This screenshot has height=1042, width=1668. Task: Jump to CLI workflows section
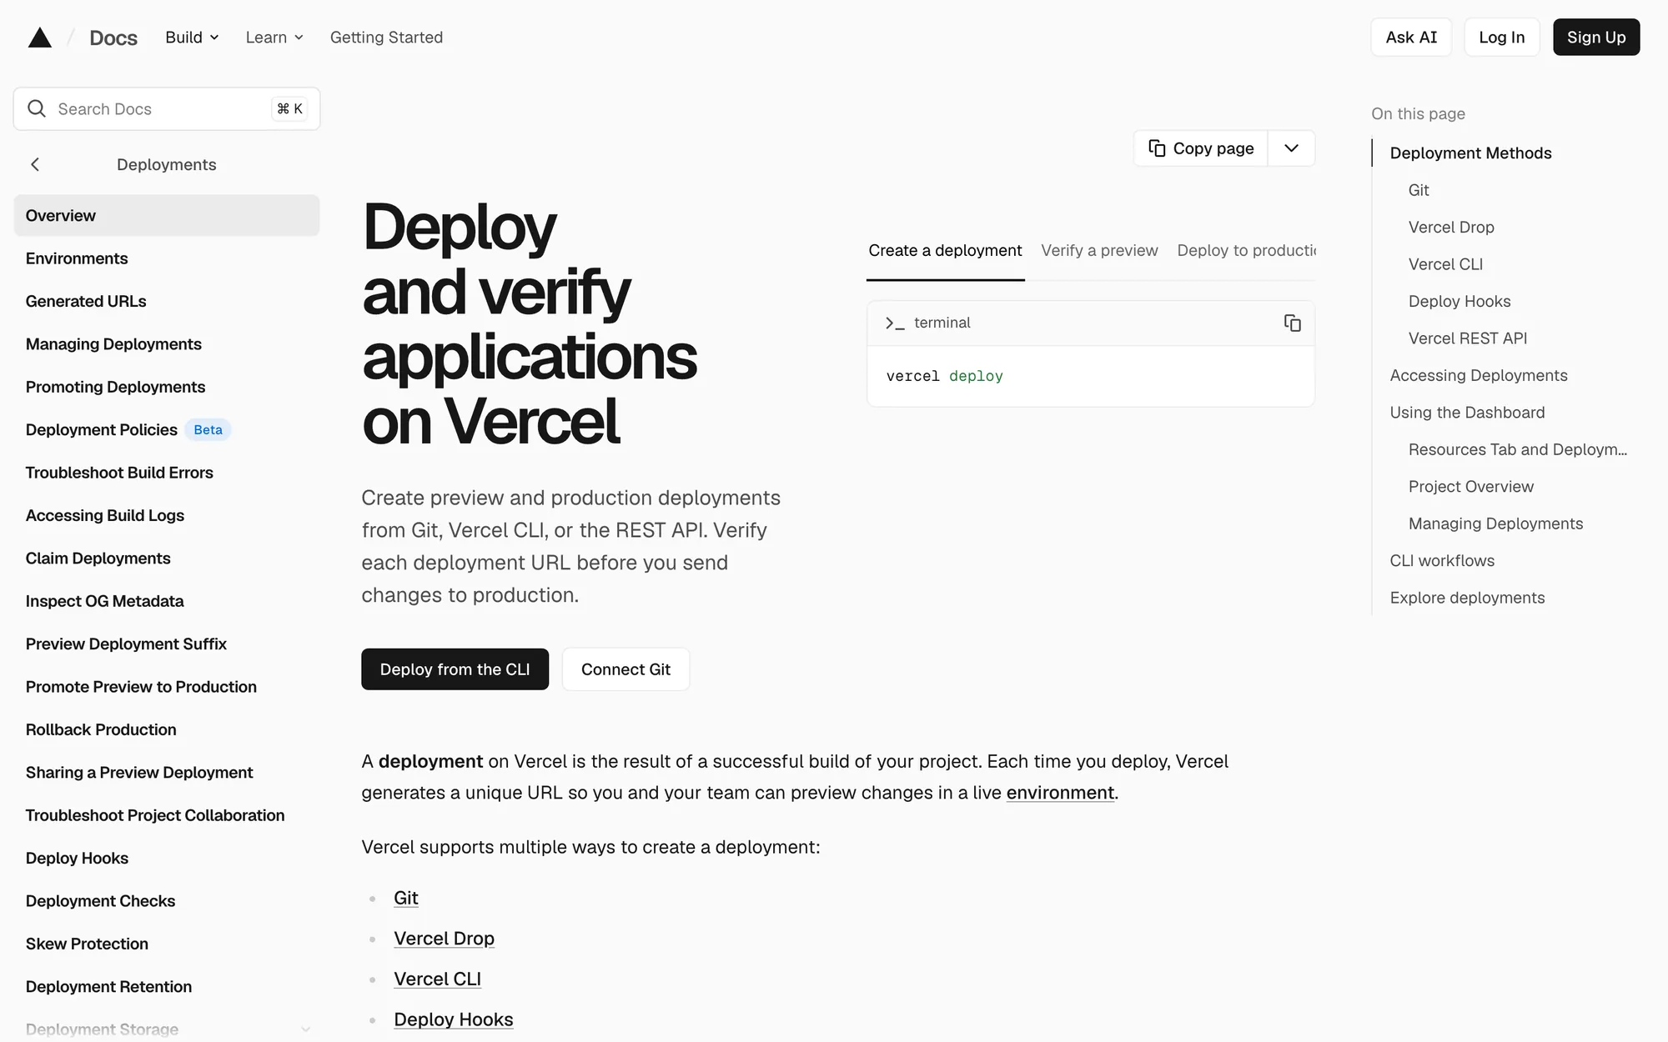click(x=1442, y=561)
